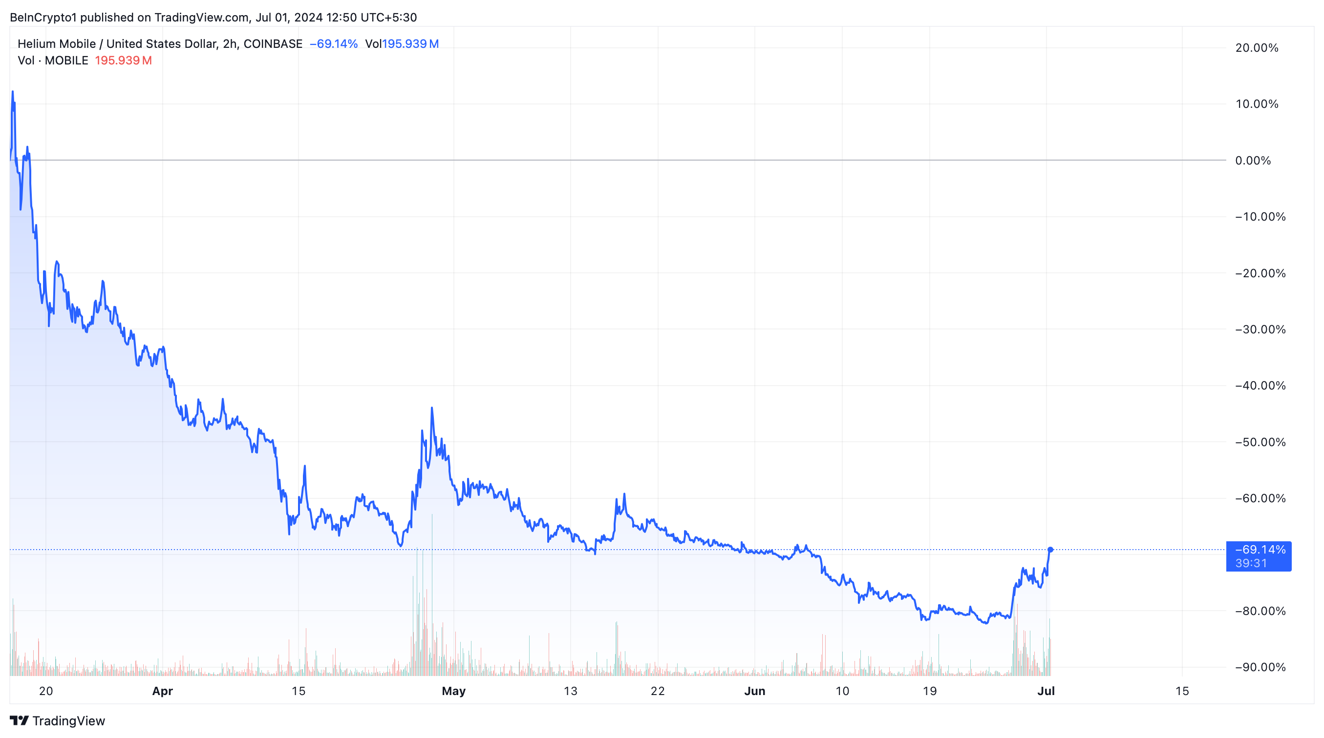Image resolution: width=1324 pixels, height=738 pixels.
Task: Click the Jun date label on time axis
Action: 754,691
